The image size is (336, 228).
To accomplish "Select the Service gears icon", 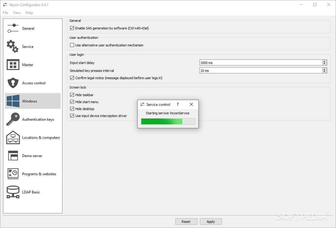I will point(13,46).
